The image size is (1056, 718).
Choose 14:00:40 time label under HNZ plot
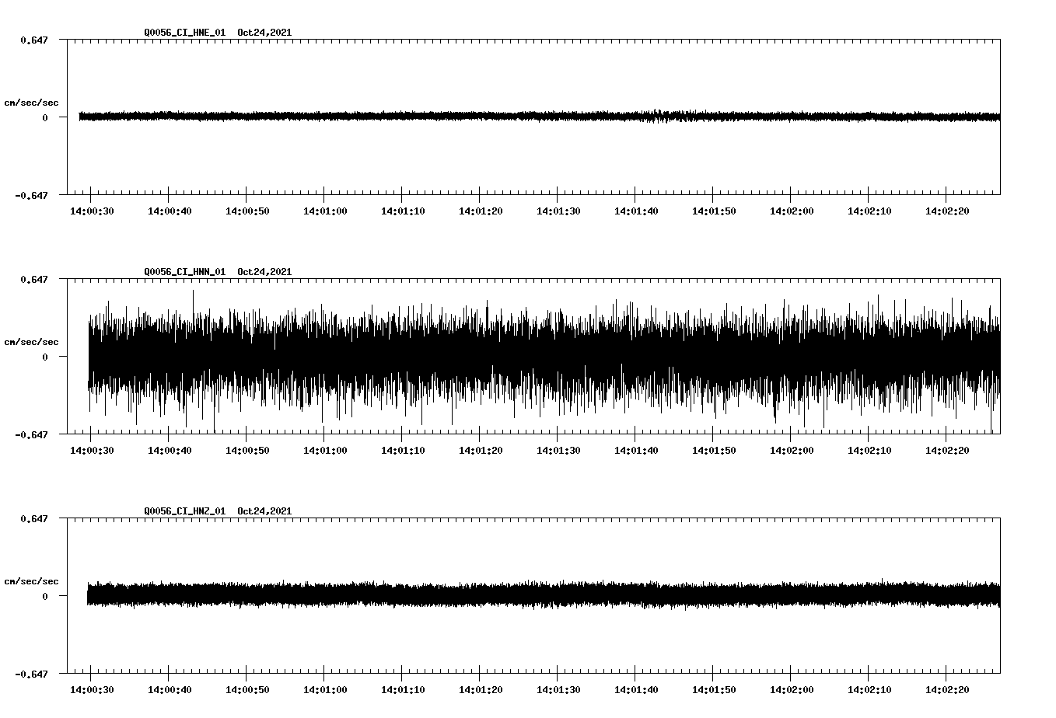[170, 690]
